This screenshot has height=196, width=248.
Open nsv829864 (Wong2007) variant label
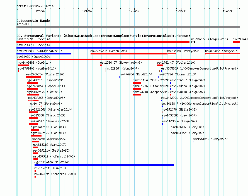click(122, 68)
